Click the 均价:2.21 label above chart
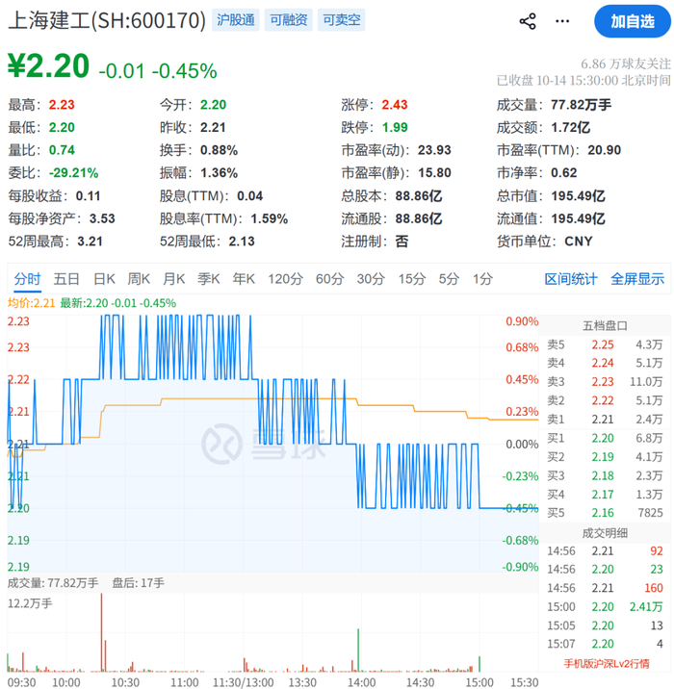Screen dimensions: 674x689 pyautogui.click(x=31, y=303)
